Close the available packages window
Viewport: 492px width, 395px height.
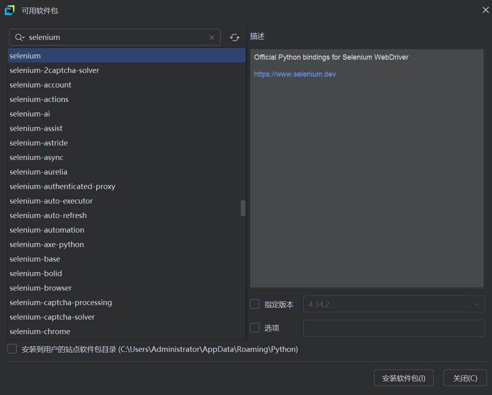486,10
